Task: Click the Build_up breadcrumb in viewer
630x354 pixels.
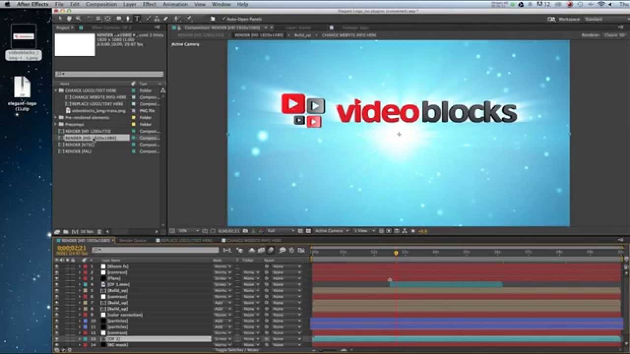Action: (x=302, y=35)
